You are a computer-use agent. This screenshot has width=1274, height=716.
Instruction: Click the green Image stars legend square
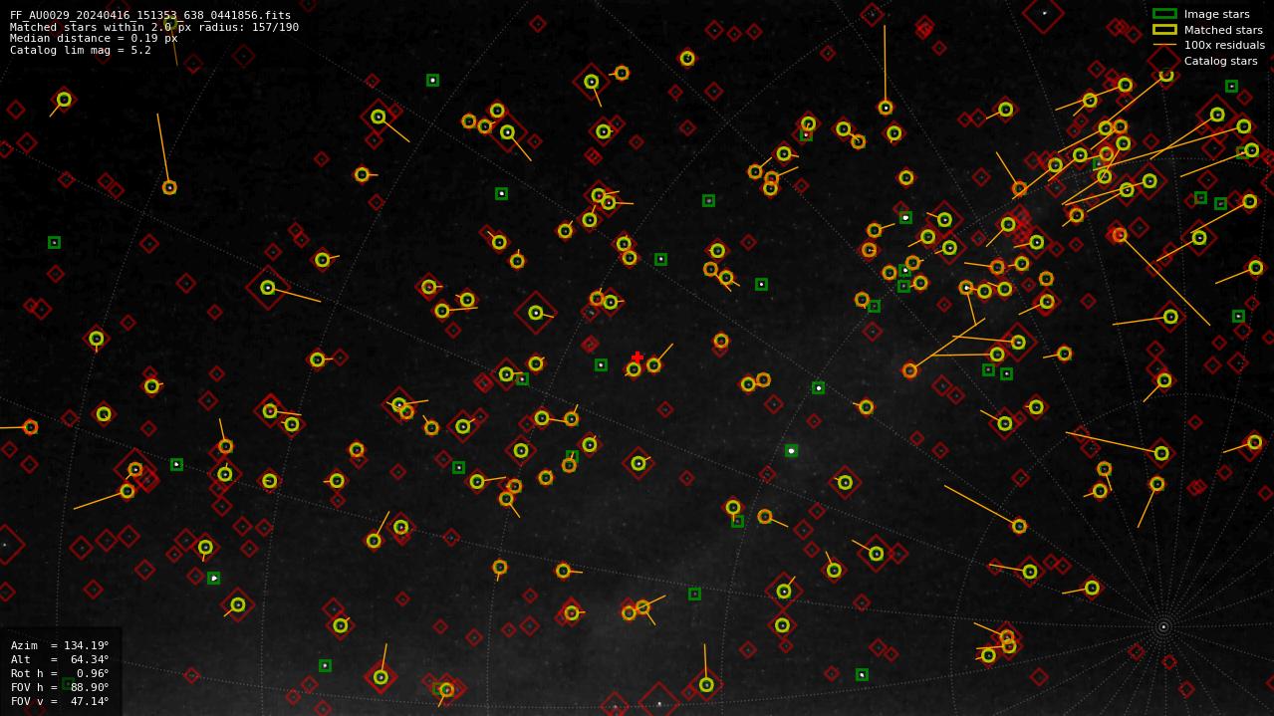click(1164, 14)
